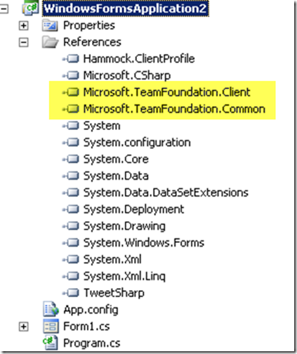Select the System.configuration reference
Screen dimensions: 297x354
tap(137, 143)
